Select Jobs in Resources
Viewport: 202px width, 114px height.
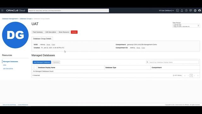click(4, 65)
